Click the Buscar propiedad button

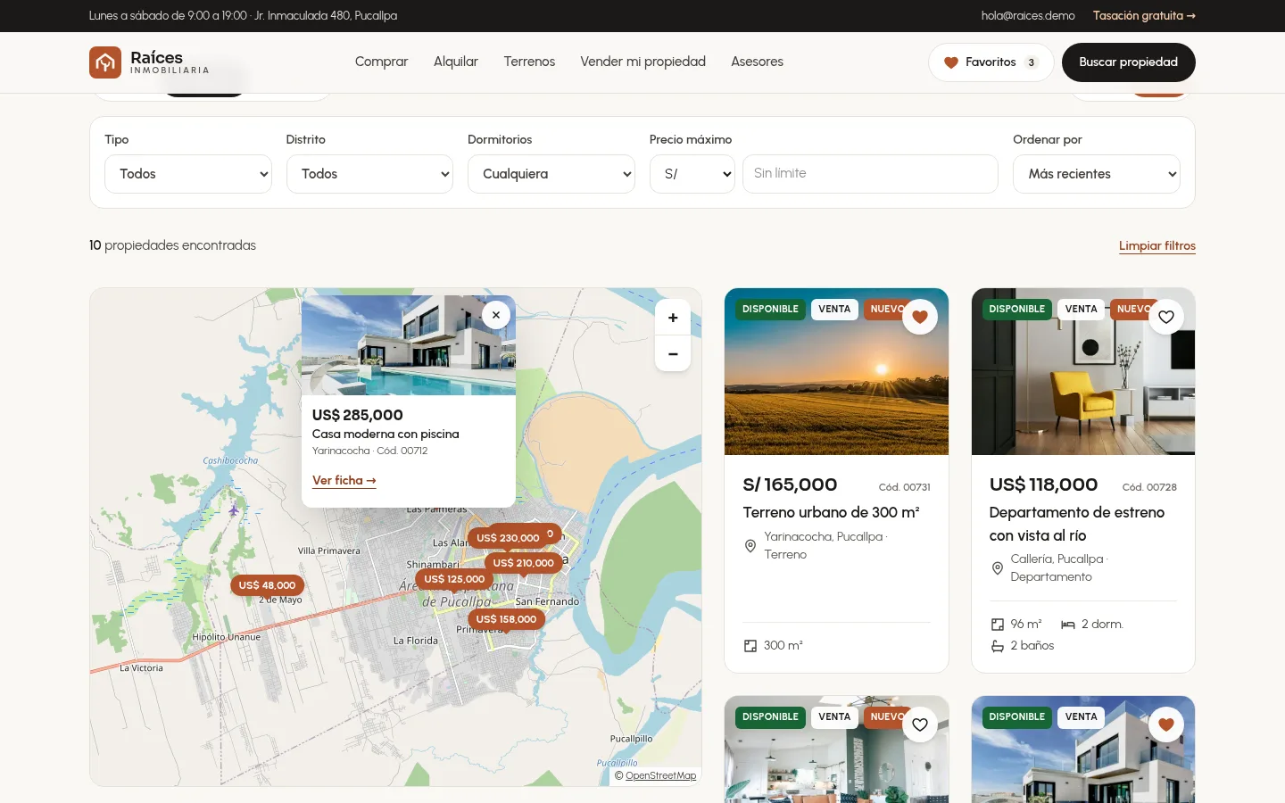click(1129, 62)
